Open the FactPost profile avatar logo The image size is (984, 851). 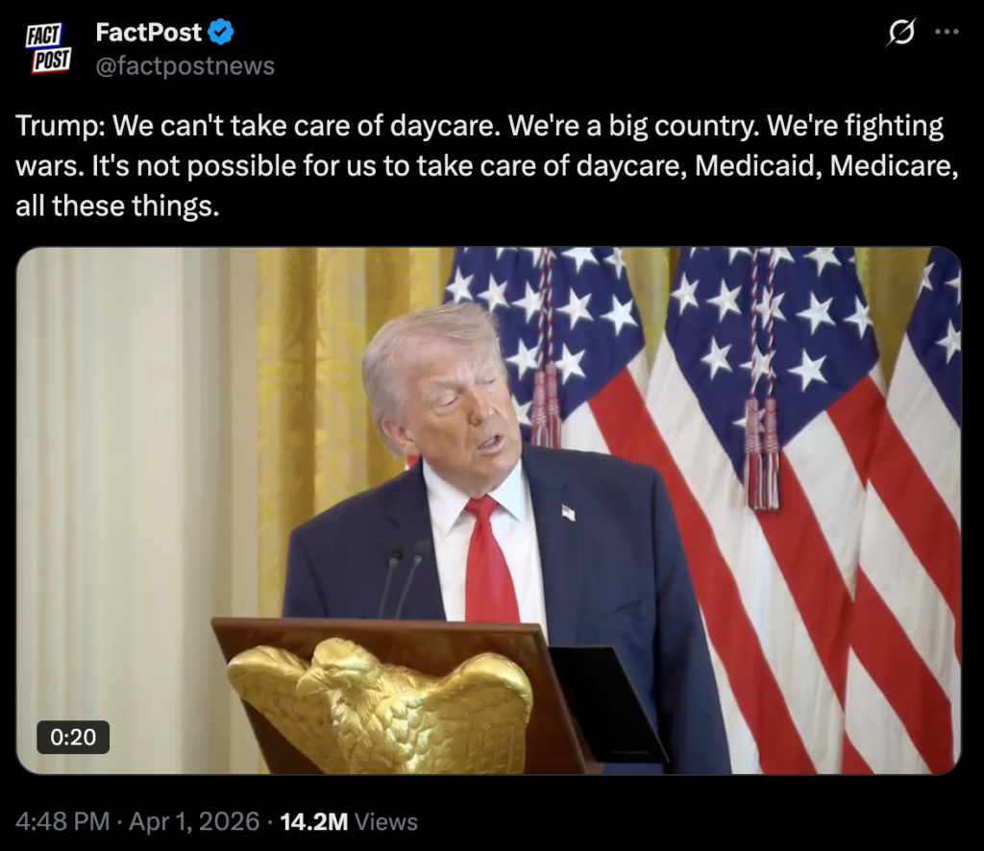[x=48, y=48]
